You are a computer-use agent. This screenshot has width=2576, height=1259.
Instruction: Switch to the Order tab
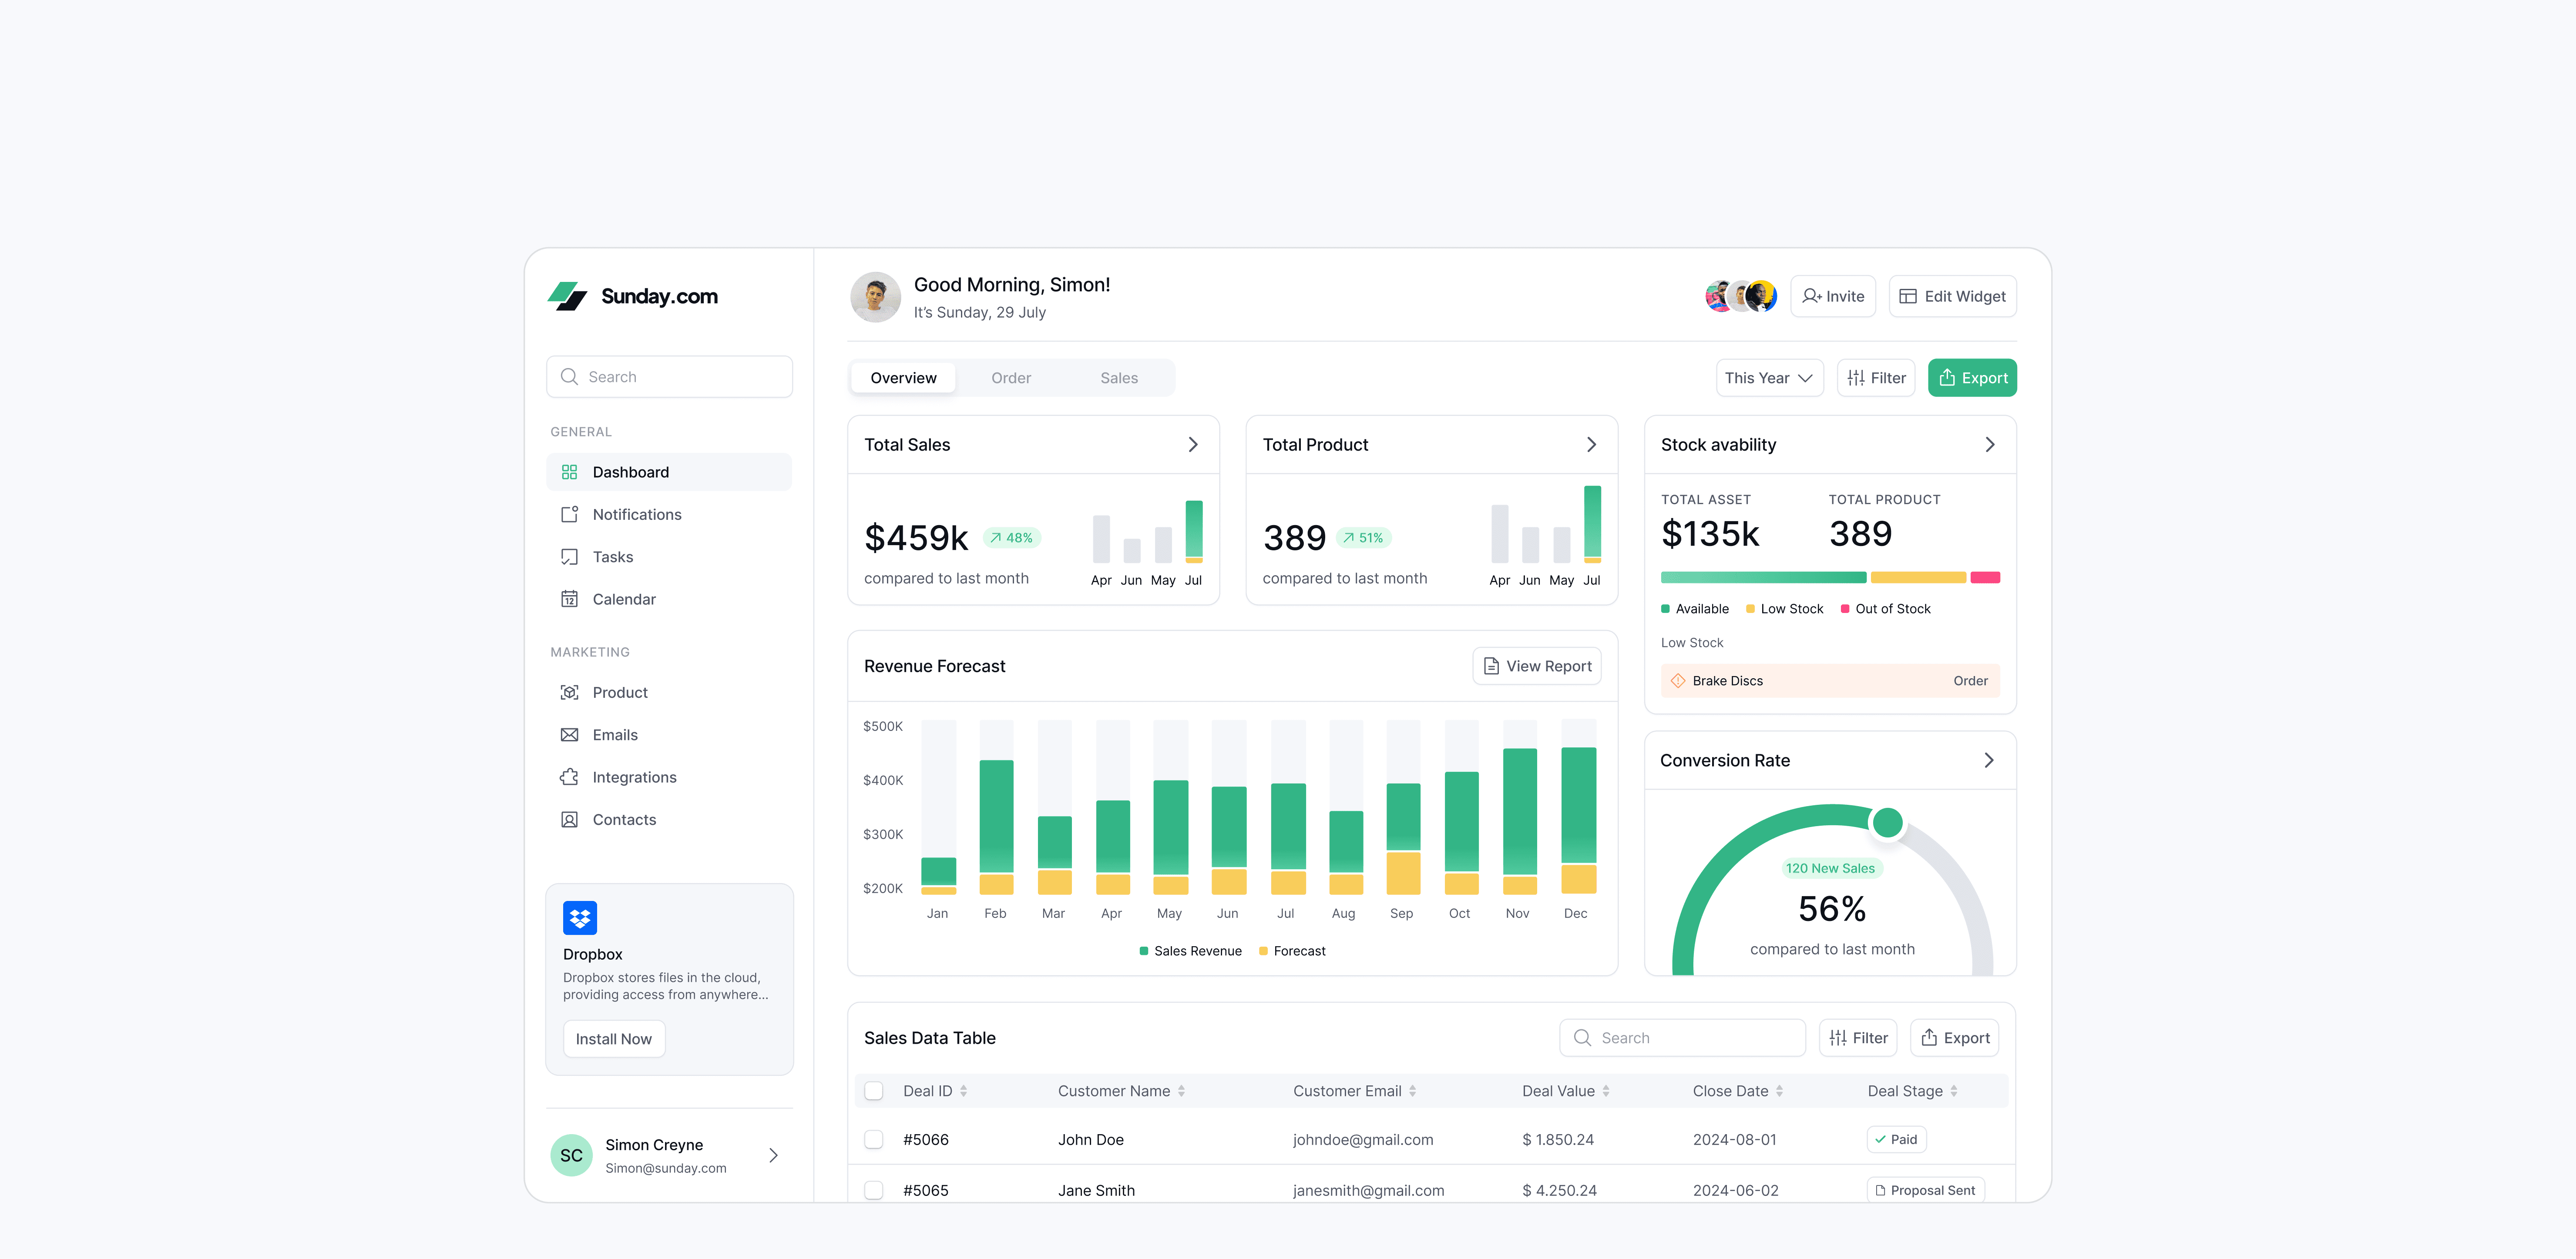(1011, 378)
